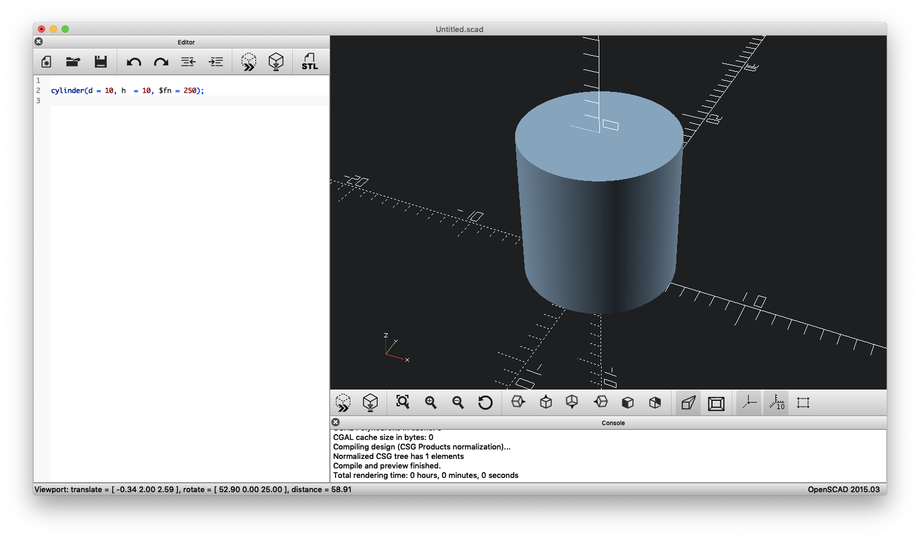Toggle the axes crosshair display
920x539 pixels.
748,403
